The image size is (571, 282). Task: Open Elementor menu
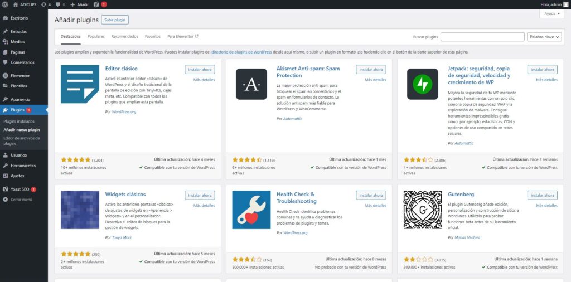pyautogui.click(x=20, y=76)
